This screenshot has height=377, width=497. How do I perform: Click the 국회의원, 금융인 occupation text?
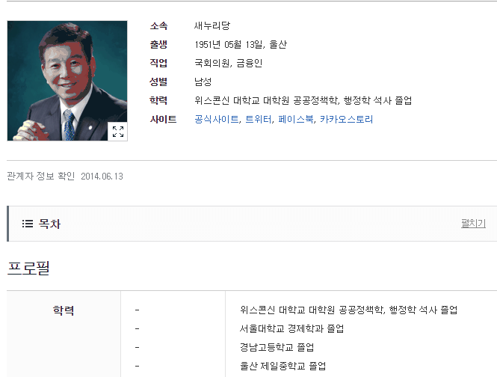228,63
